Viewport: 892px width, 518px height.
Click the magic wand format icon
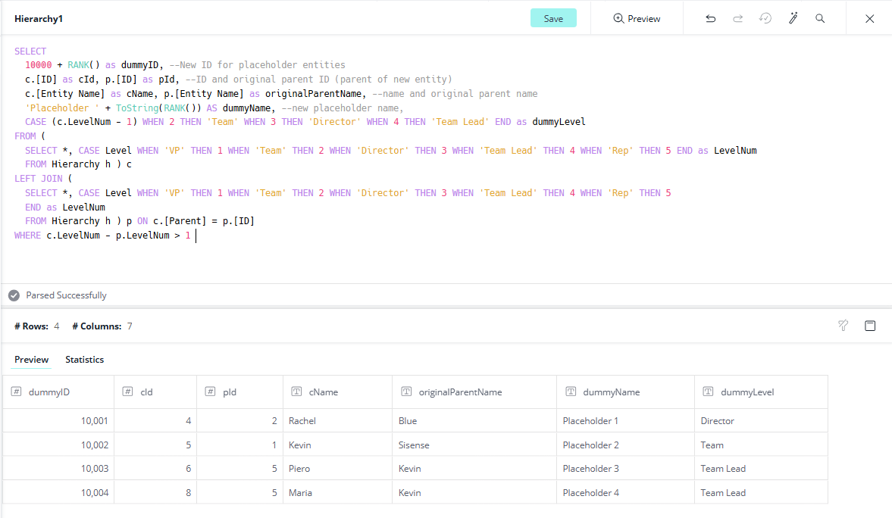coord(793,18)
